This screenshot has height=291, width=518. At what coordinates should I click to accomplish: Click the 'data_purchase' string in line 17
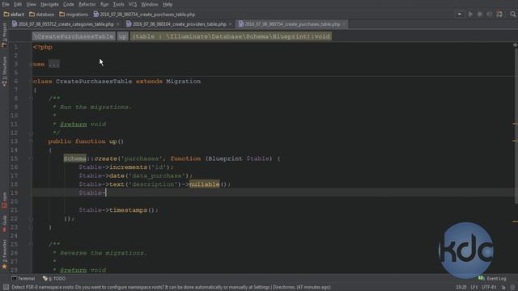pos(156,175)
